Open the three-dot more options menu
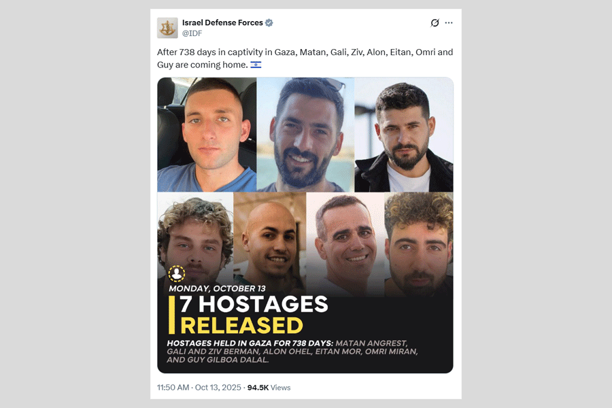The image size is (612, 408). (449, 22)
